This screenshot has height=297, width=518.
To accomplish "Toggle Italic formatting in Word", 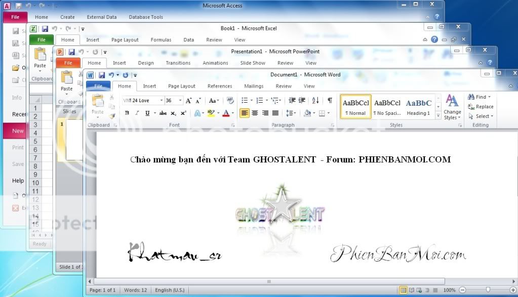I will pos(137,113).
